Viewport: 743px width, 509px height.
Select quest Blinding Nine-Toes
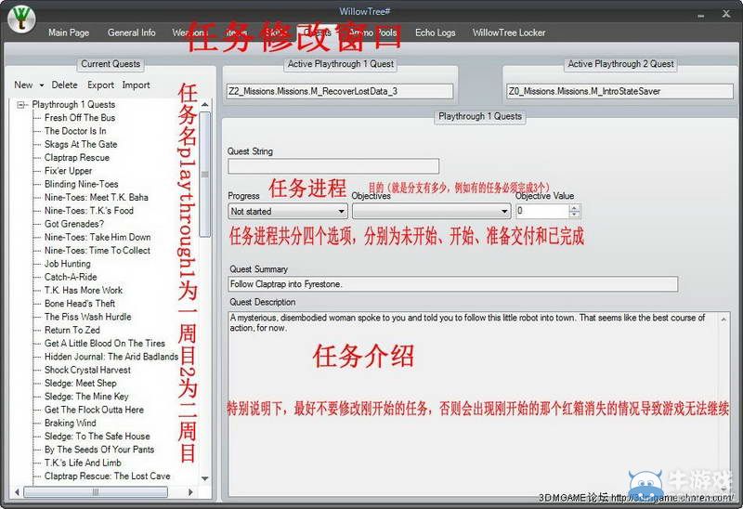pos(81,184)
